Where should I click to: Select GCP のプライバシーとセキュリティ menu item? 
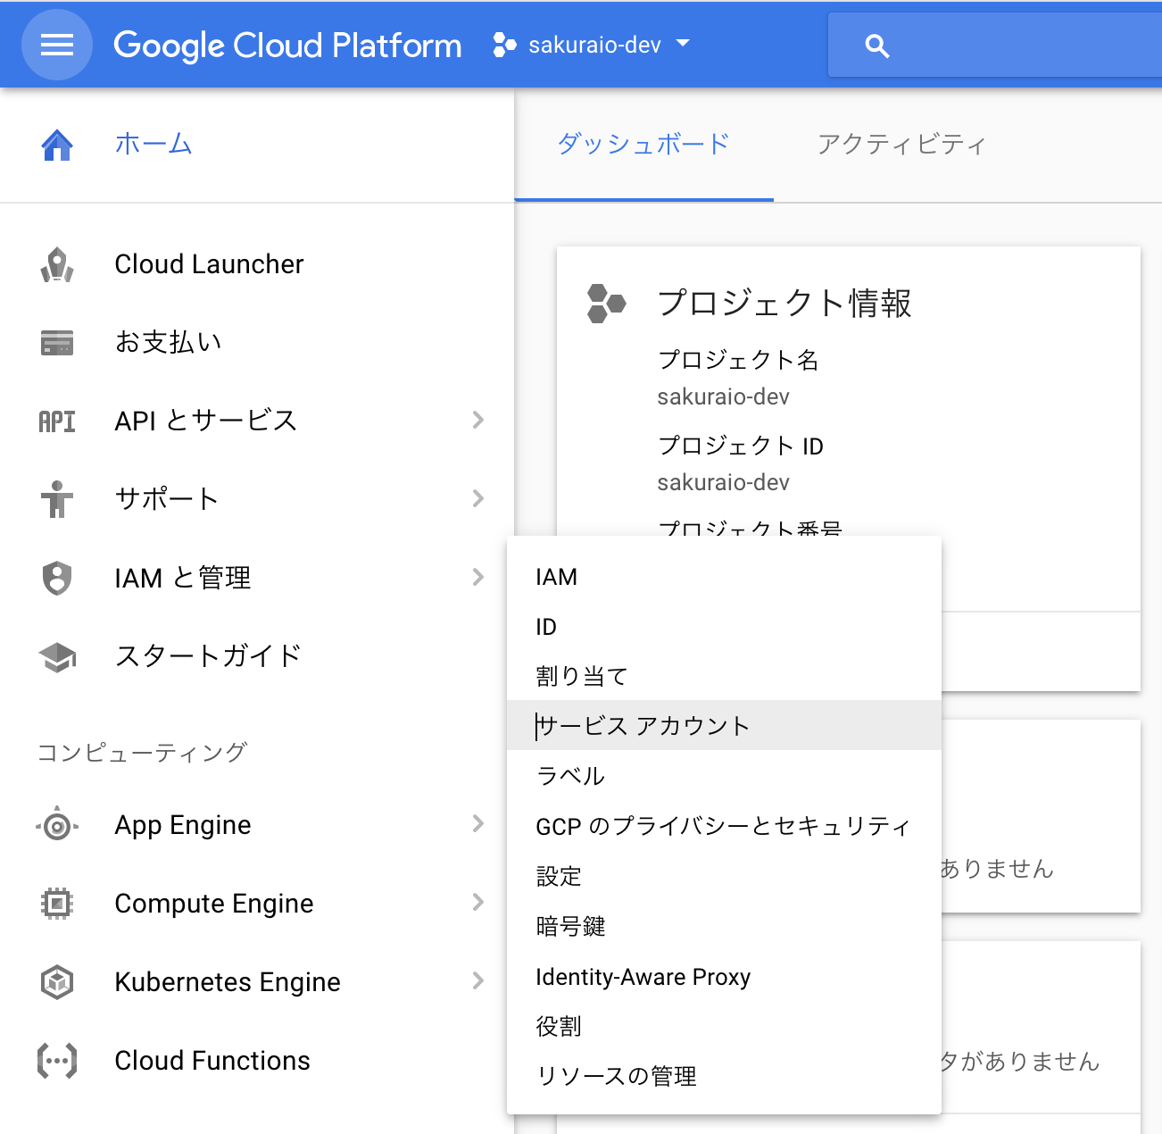pos(724,826)
